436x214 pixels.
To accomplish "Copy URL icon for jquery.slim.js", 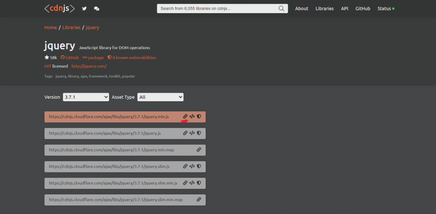I will 185,166.
